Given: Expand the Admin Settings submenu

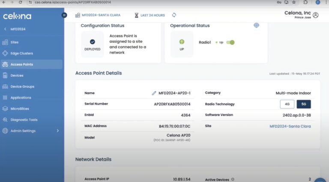Looking at the screenshot, I should click(58, 131).
